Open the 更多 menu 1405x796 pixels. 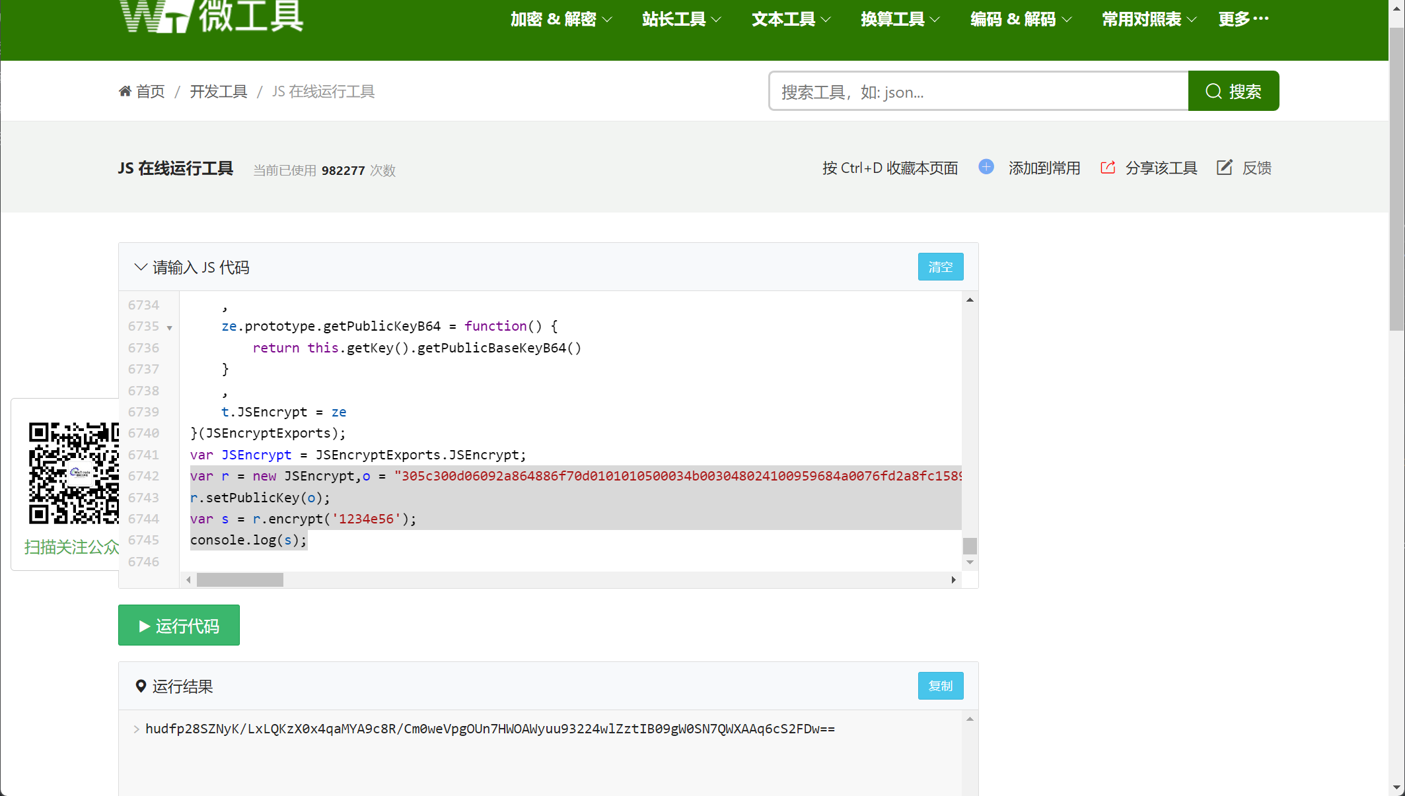[x=1243, y=19]
